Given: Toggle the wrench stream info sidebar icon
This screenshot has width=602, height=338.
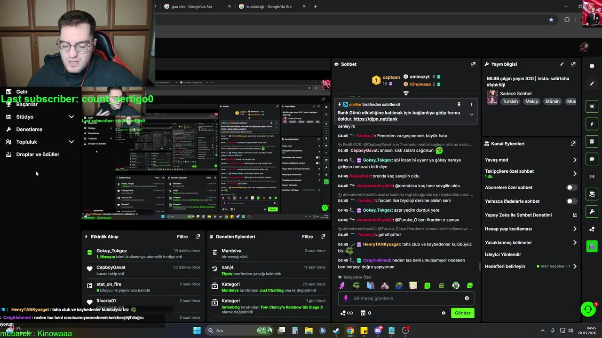Looking at the screenshot, I should [x=592, y=211].
